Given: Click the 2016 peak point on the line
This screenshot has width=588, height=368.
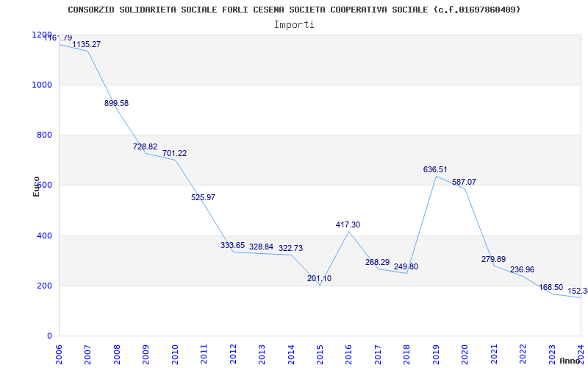Looking at the screenshot, I should (x=349, y=231).
